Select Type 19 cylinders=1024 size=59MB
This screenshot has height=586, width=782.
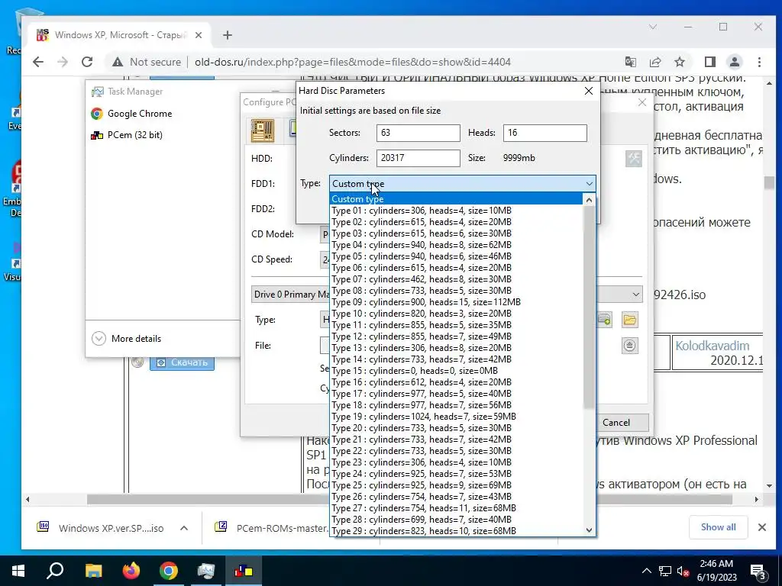[x=456, y=417]
